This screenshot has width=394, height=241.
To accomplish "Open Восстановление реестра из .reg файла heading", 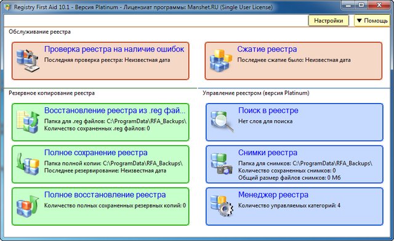I will (115, 110).
